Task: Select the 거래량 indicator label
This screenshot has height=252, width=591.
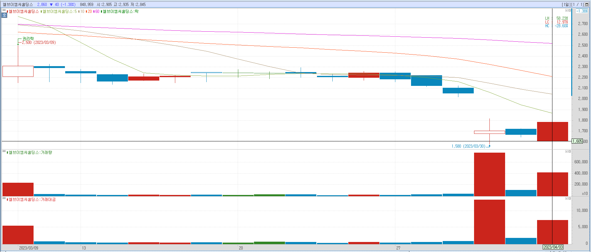Action: 30,152
